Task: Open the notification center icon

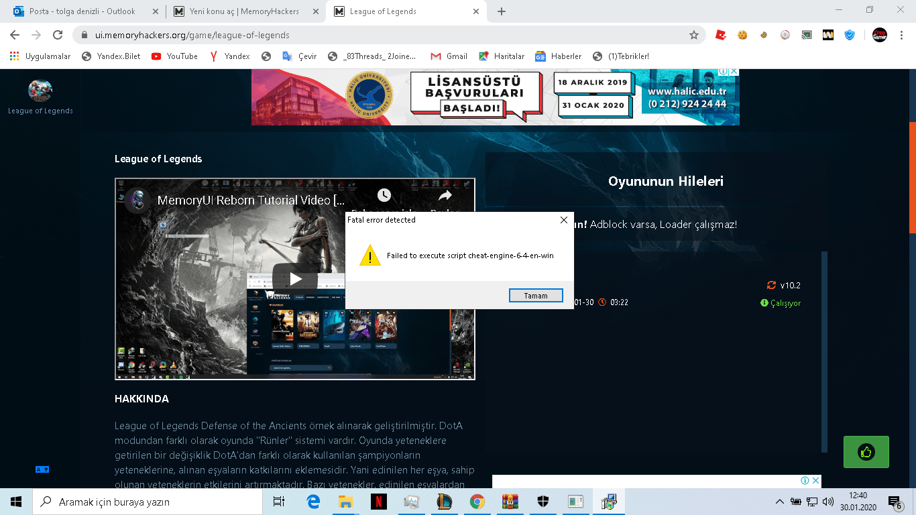Action: pos(895,502)
